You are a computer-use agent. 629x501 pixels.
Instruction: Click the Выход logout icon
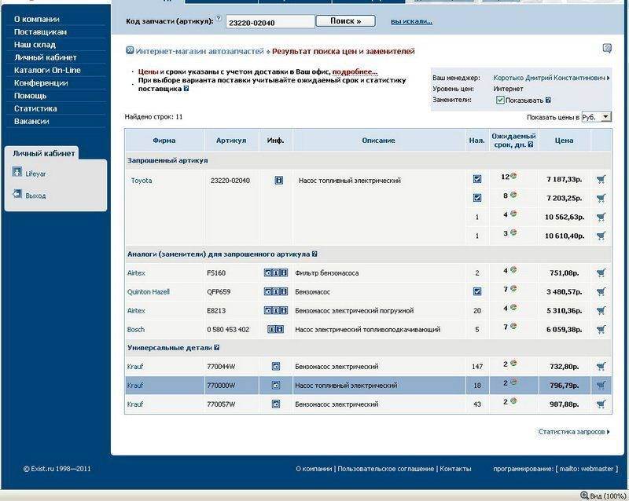(17, 194)
